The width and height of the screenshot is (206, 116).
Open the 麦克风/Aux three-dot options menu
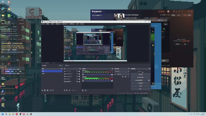point(83,72)
